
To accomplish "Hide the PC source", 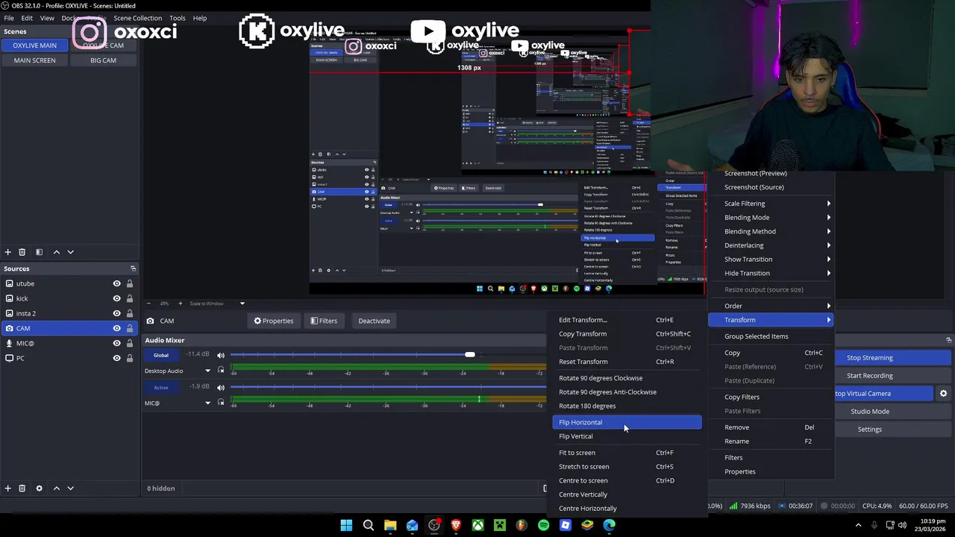I will [116, 358].
